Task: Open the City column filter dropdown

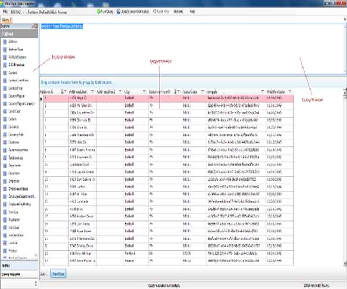Action: click(x=143, y=91)
